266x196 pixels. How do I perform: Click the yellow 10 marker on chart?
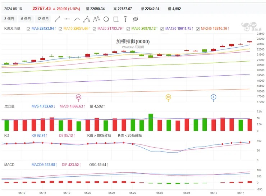[168, 97]
